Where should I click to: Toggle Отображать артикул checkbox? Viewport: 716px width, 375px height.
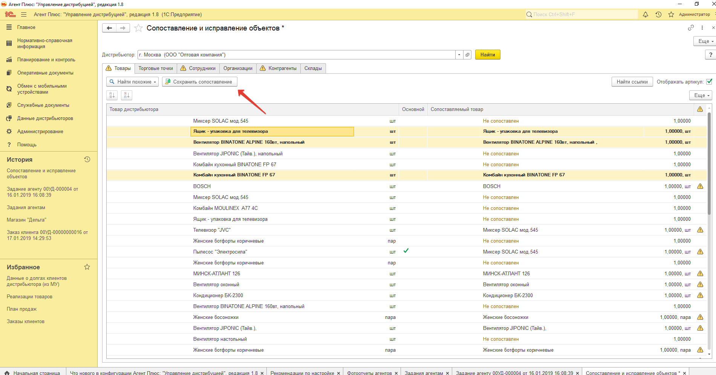tap(709, 82)
